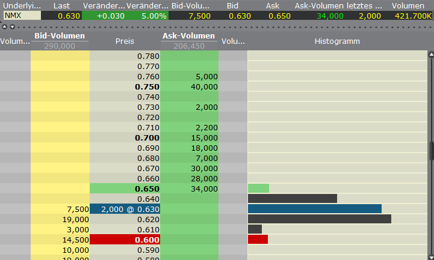
Task: Select the Histogramm column header
Action: click(x=337, y=41)
